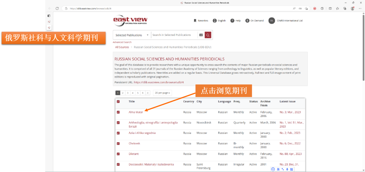Open browser settings and more menu
The height and width of the screenshot is (172, 365).
(x=360, y=8)
